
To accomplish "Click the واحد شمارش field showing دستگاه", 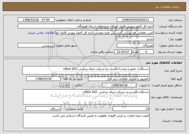I will pos(43,109).
